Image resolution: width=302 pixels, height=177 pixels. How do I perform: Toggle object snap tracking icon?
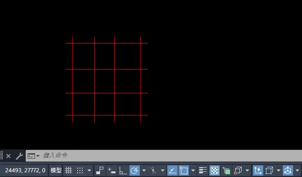coord(173,170)
